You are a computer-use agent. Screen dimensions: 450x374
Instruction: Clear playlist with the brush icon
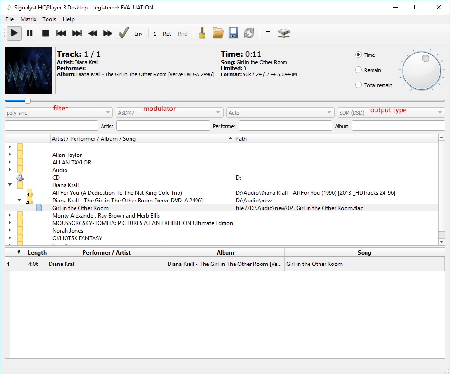202,33
